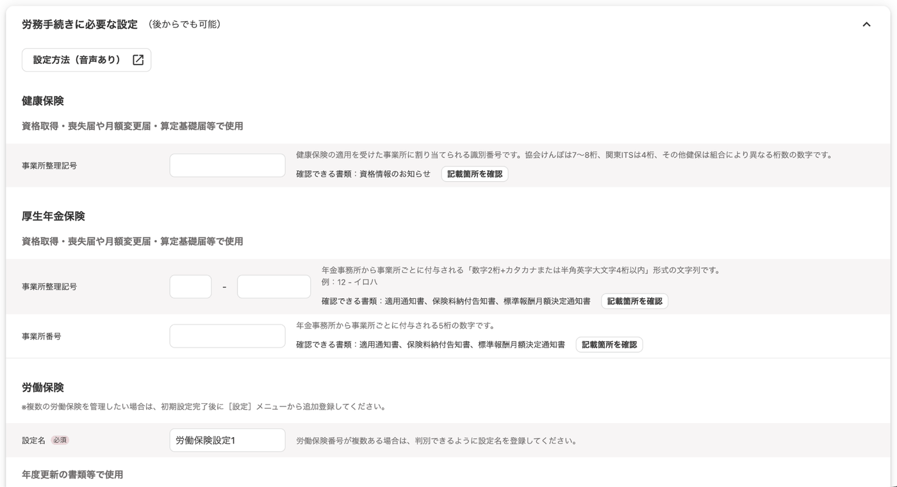Click 記載箇所を確認 in 事業所番号 row
The width and height of the screenshot is (897, 487).
609,345
